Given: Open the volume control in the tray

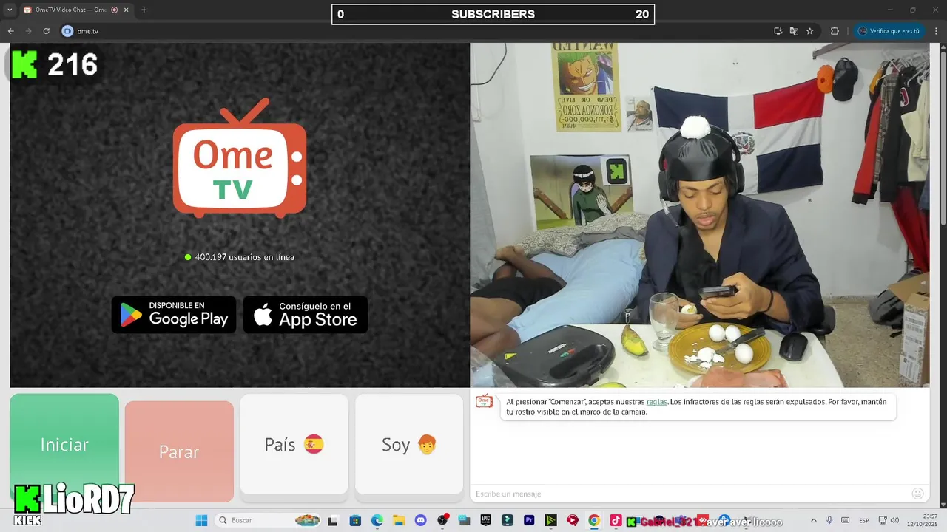Looking at the screenshot, I should [x=894, y=520].
